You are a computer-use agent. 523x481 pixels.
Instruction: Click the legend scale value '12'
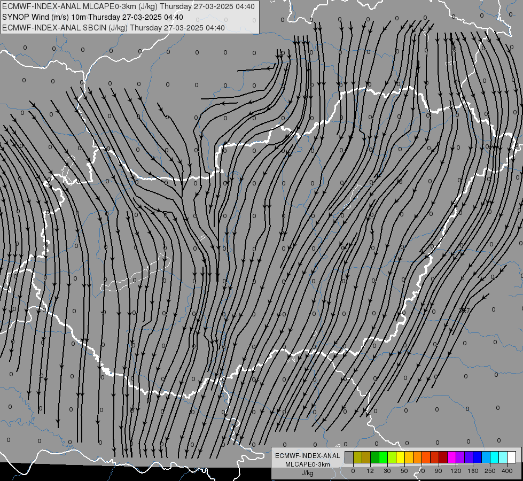click(x=370, y=471)
